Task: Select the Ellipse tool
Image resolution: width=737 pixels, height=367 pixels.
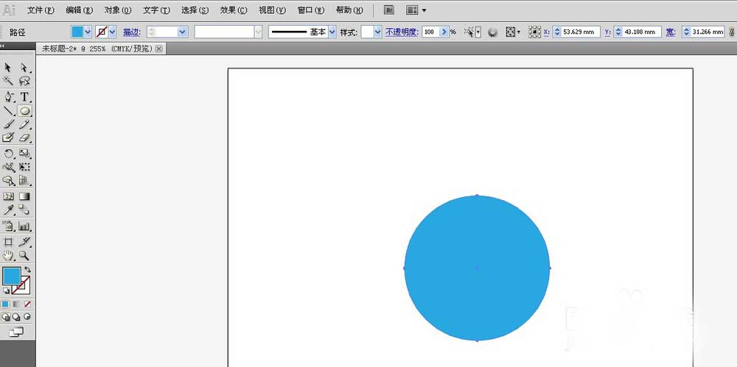Action: 24,111
